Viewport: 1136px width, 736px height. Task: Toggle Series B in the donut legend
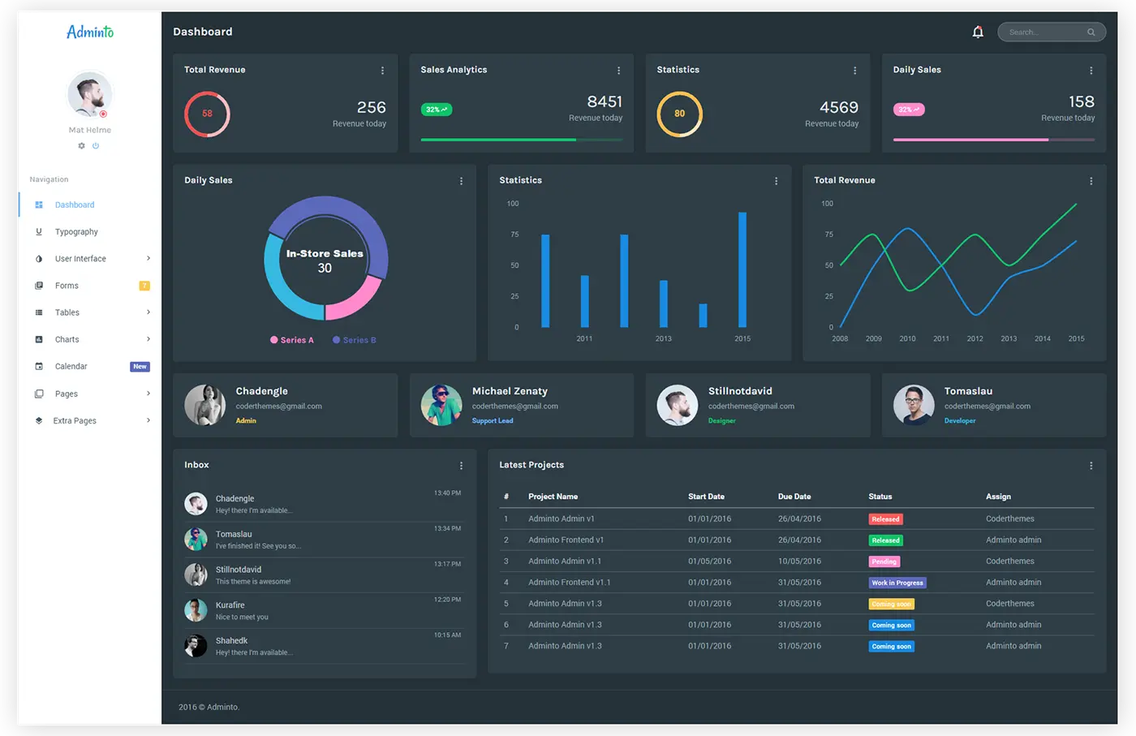(355, 340)
